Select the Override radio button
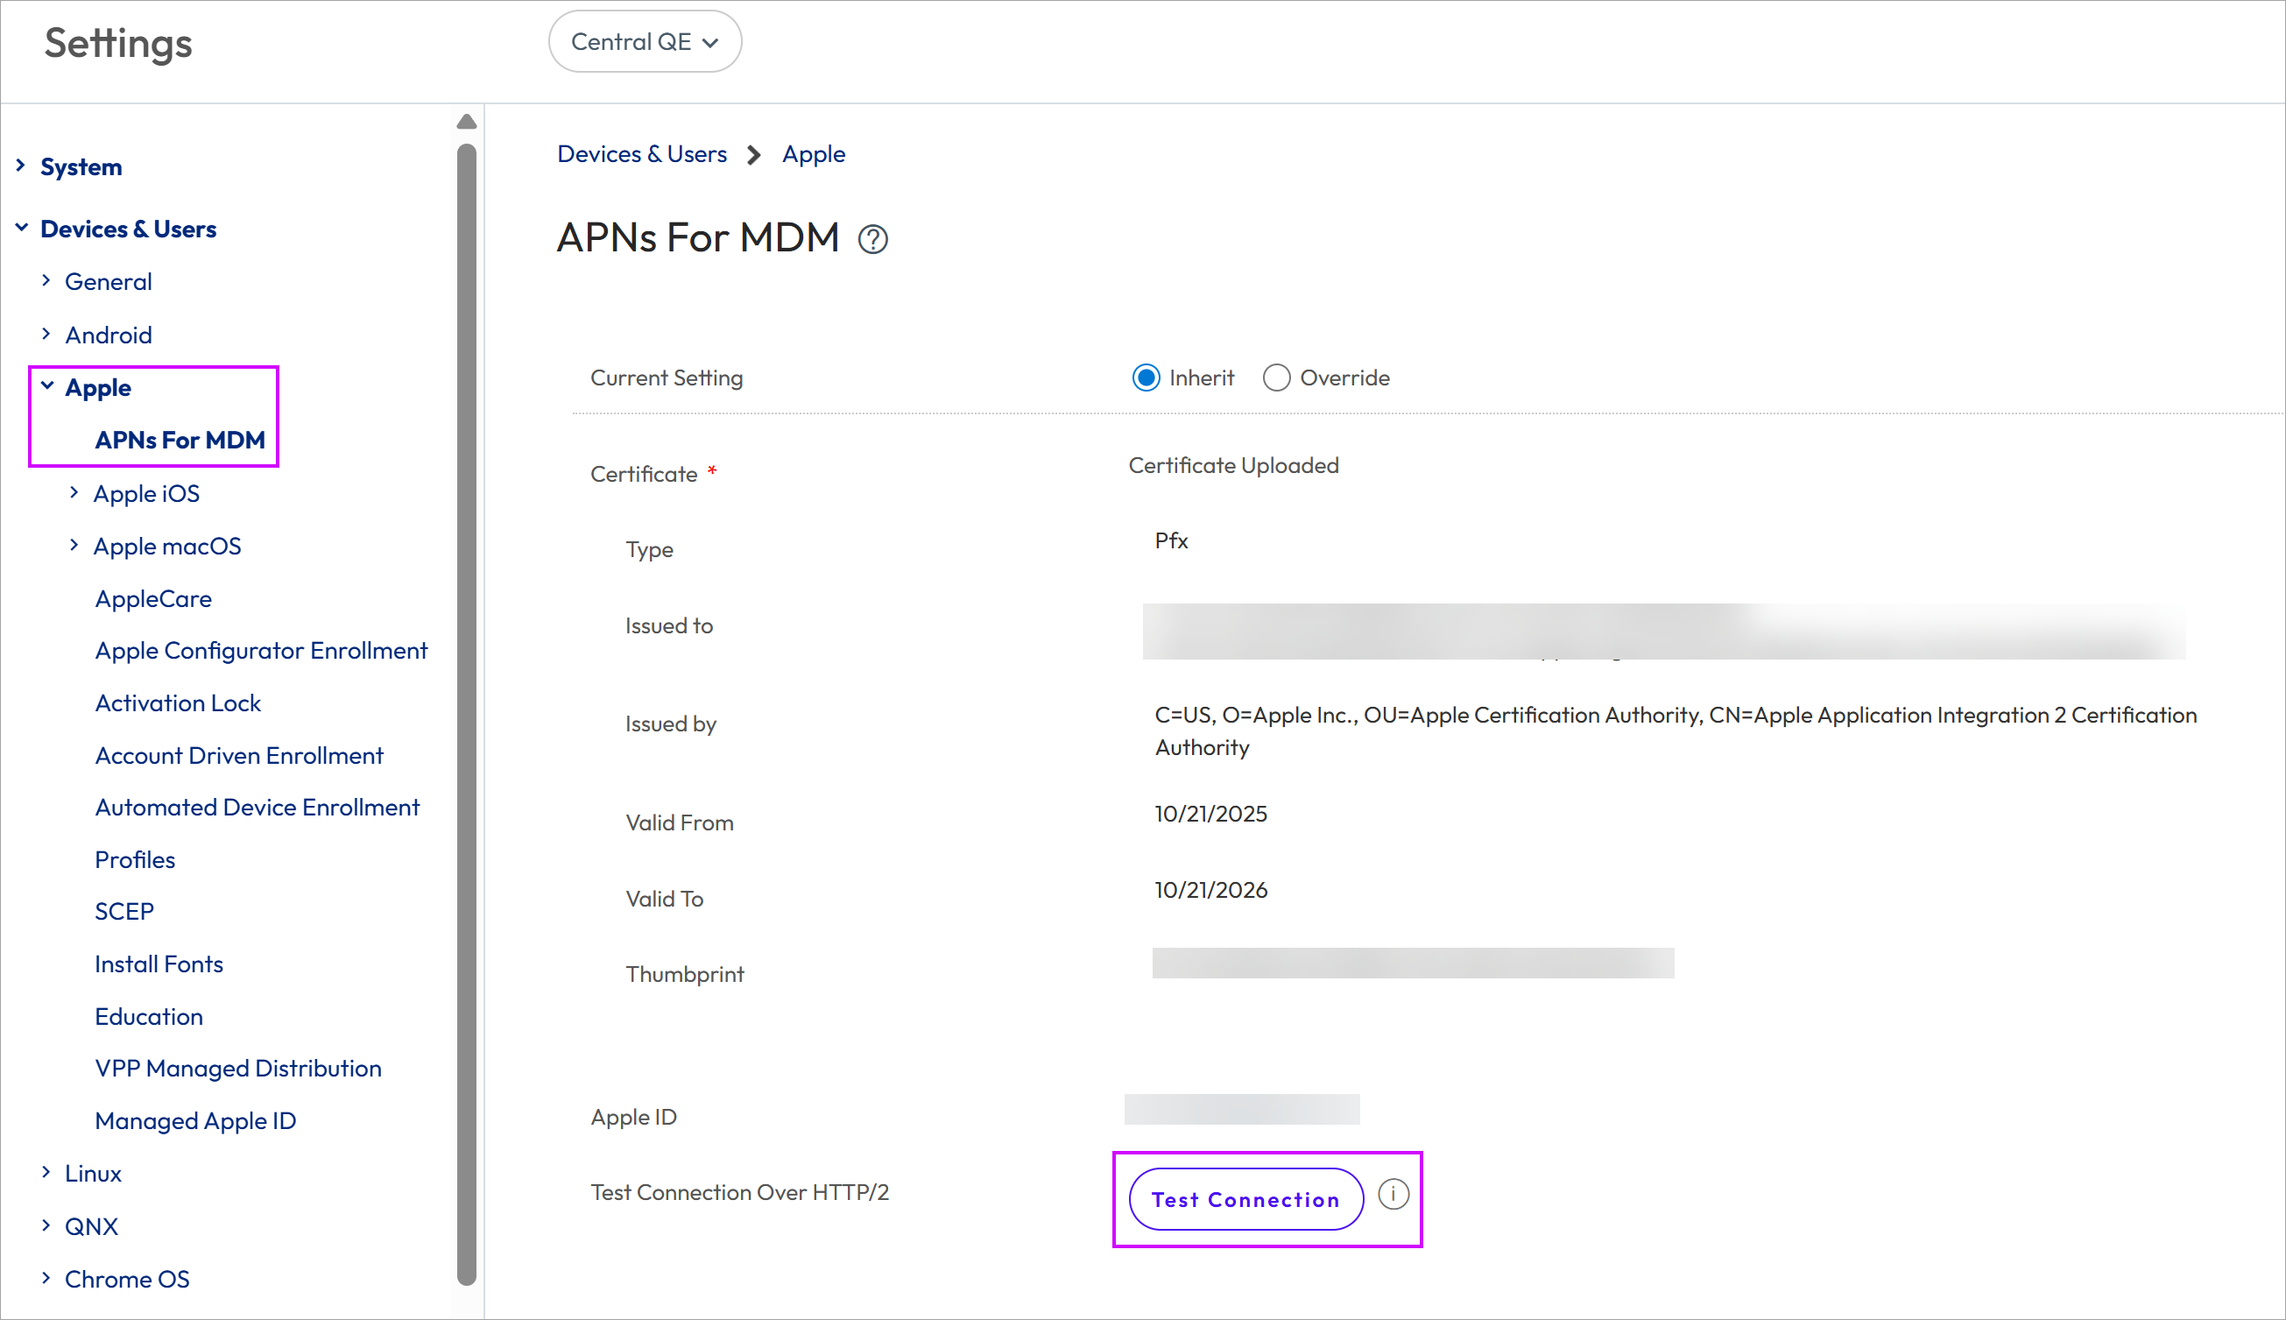 pos(1276,378)
